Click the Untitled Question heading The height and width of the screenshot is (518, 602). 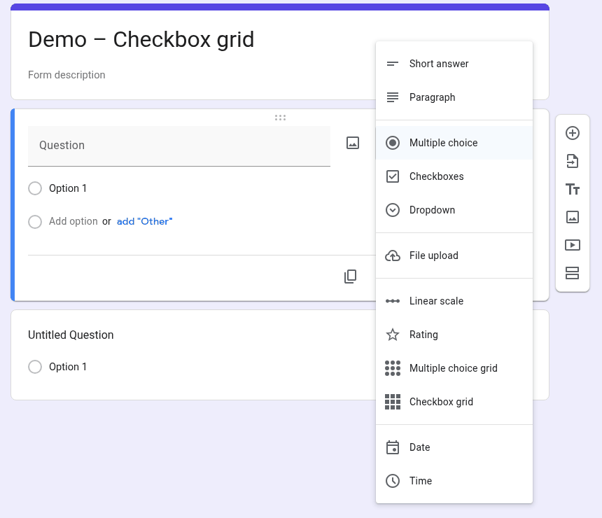pos(71,335)
